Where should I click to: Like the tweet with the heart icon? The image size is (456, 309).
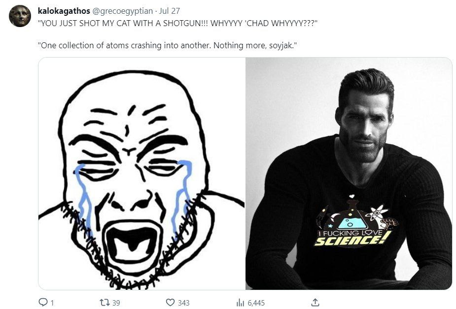[171, 303]
